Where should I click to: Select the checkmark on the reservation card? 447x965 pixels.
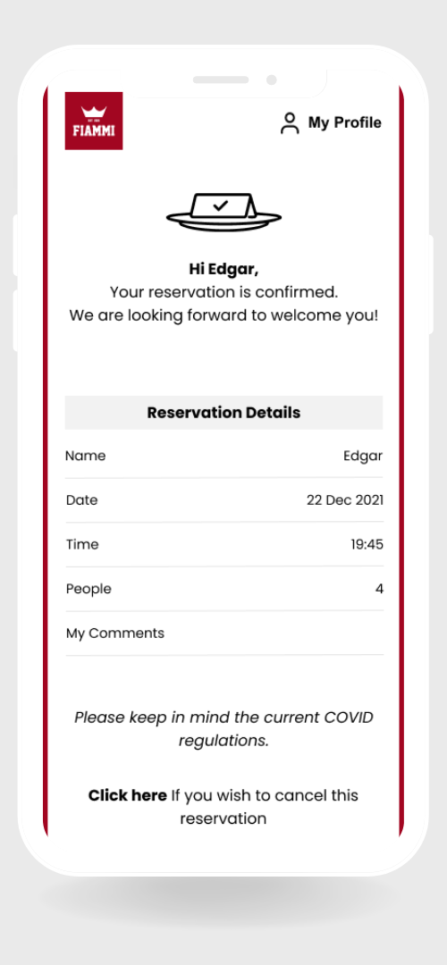(x=220, y=206)
